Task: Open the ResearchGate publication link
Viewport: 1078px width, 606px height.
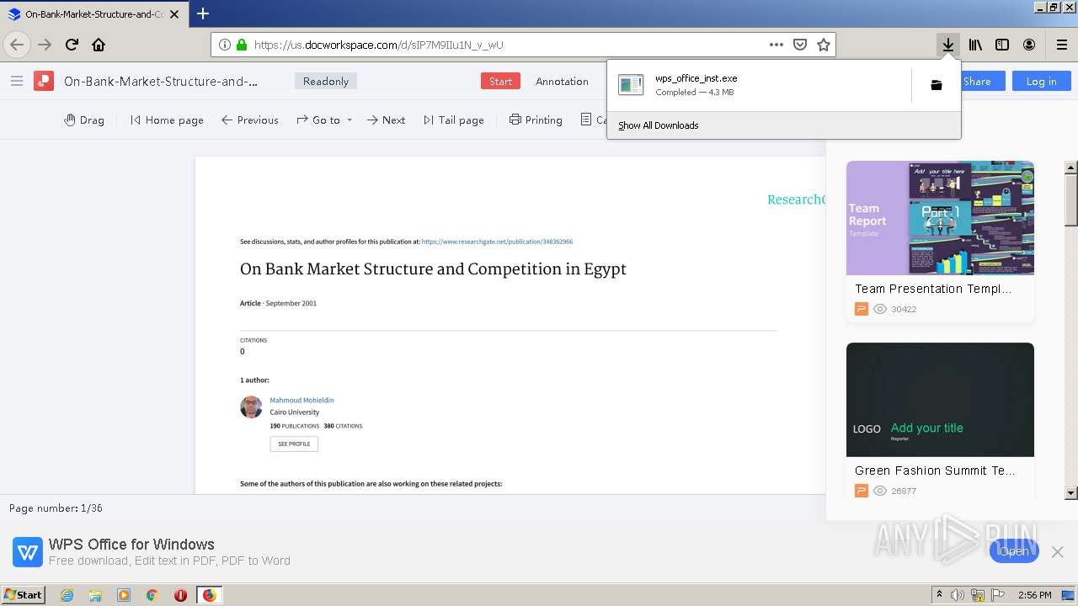Action: (497, 242)
